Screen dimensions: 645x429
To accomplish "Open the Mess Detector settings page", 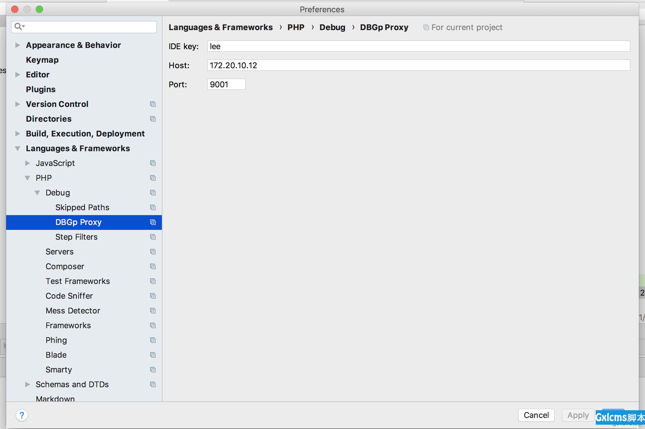I will (73, 311).
